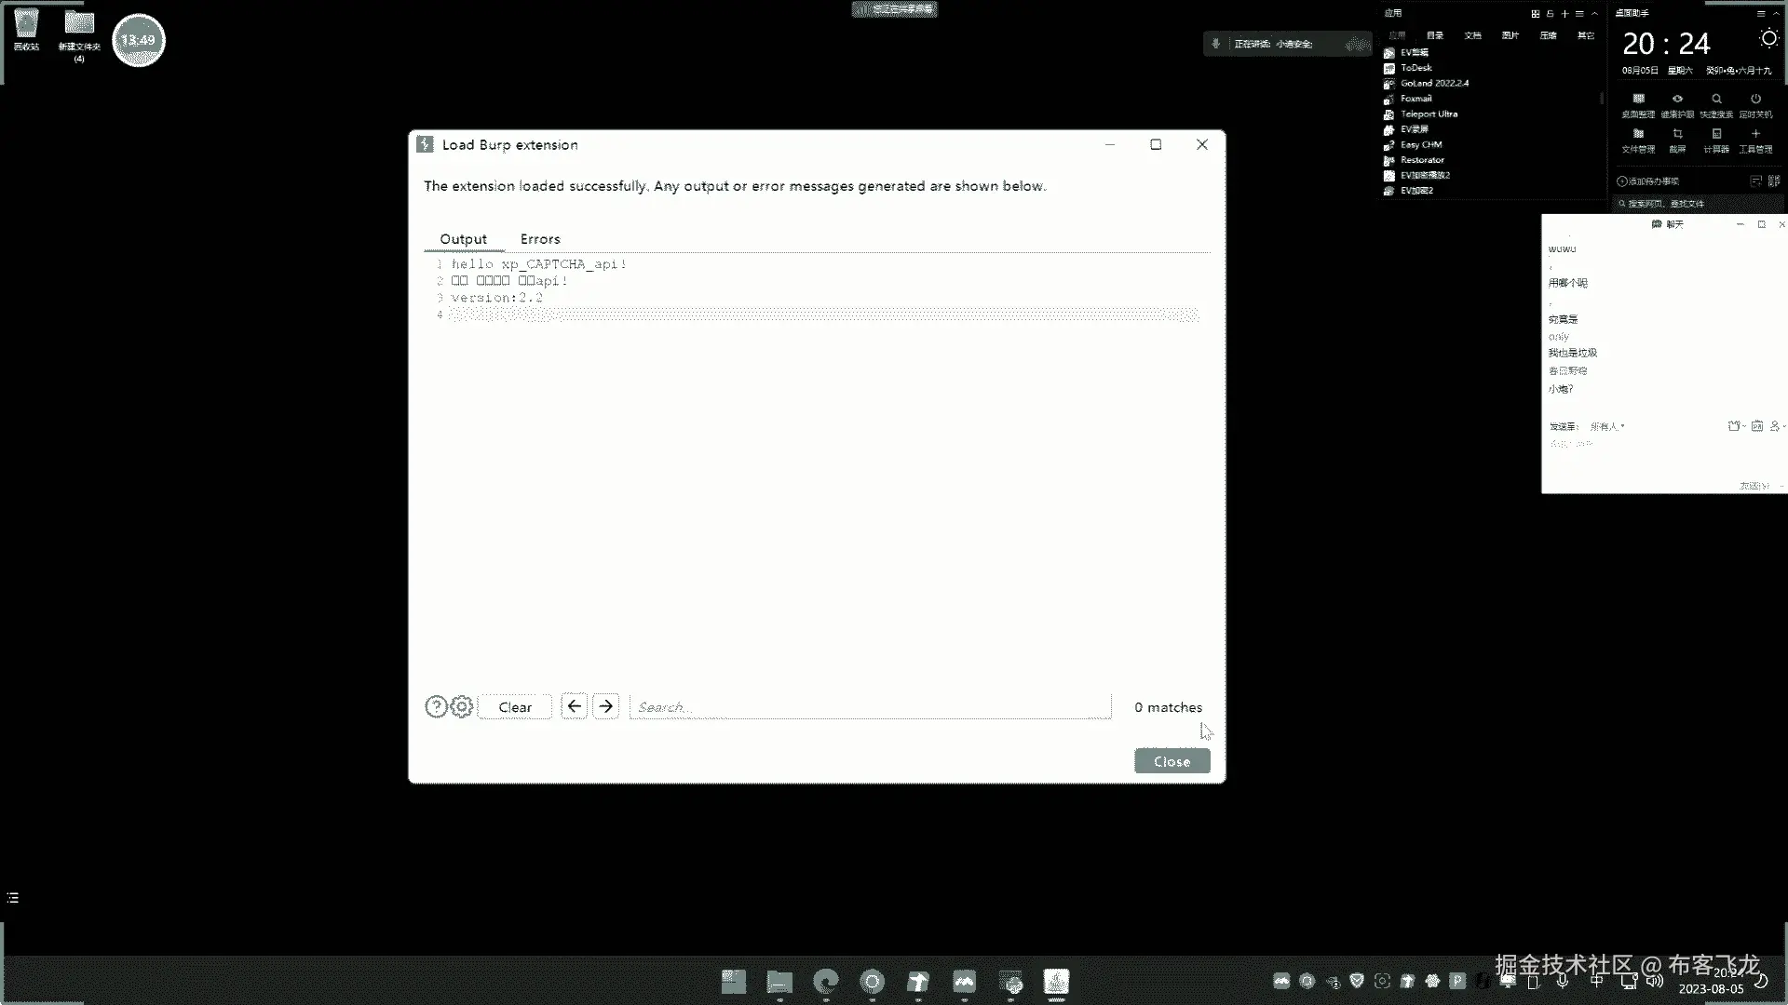
Task: Switch to the Errors tab
Action: (x=540, y=239)
